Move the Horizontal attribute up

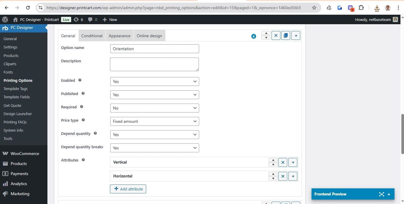[x=273, y=174]
